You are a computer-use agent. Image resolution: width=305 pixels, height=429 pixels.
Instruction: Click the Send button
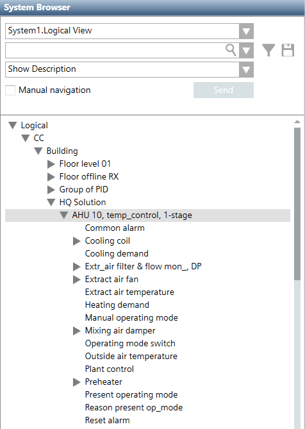pyautogui.click(x=224, y=90)
